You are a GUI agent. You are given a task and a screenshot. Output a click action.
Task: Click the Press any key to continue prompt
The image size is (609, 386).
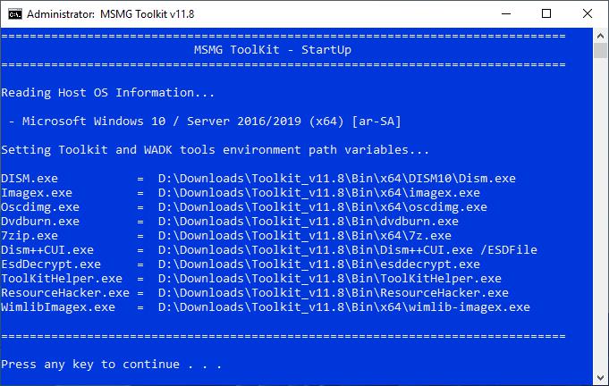click(x=112, y=365)
